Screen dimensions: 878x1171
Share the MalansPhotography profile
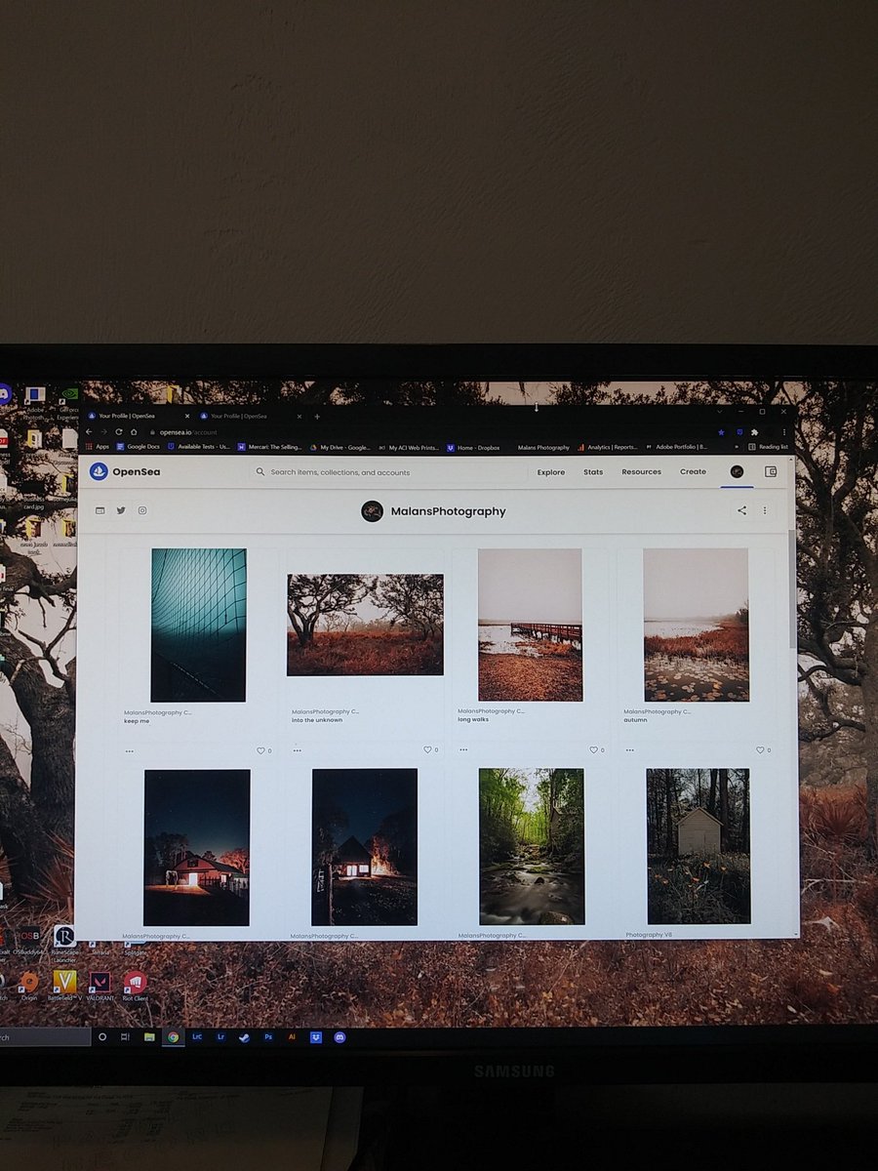tap(741, 510)
